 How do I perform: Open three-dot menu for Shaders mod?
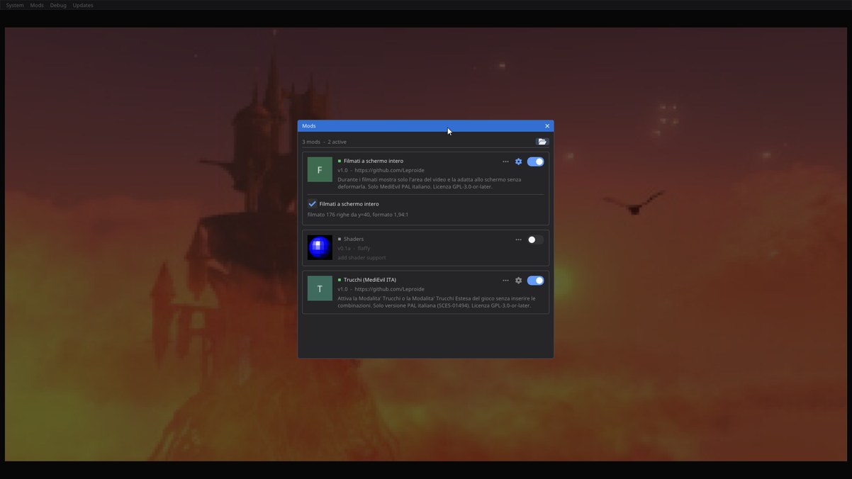point(518,239)
